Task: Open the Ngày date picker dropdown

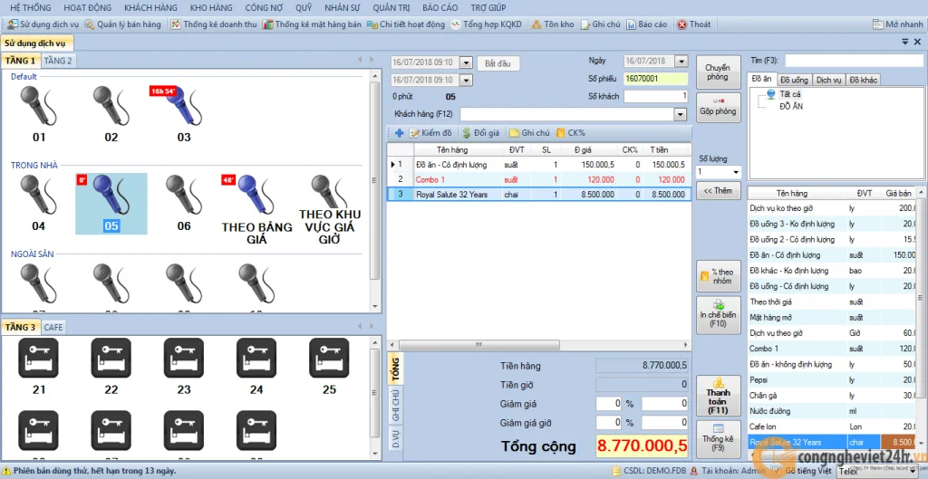Action: (681, 61)
